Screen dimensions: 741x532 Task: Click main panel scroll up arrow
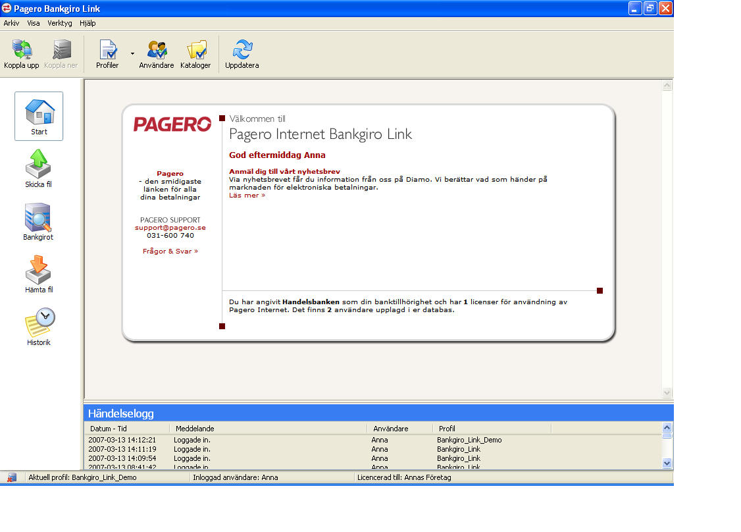667,86
